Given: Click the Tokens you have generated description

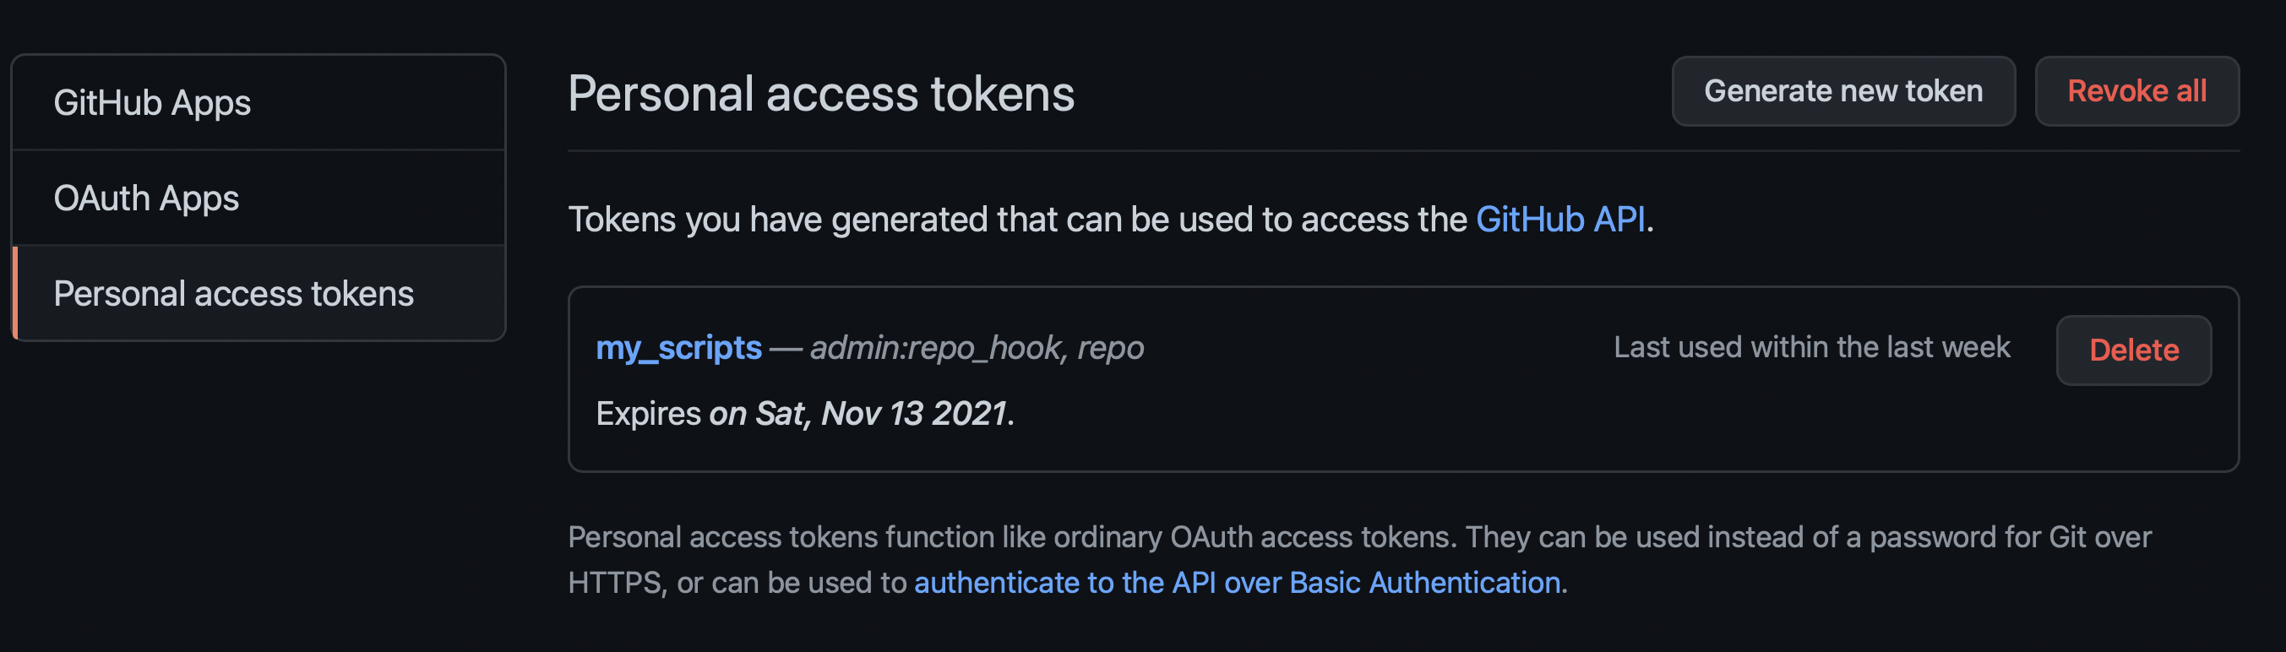Looking at the screenshot, I should tap(1016, 219).
